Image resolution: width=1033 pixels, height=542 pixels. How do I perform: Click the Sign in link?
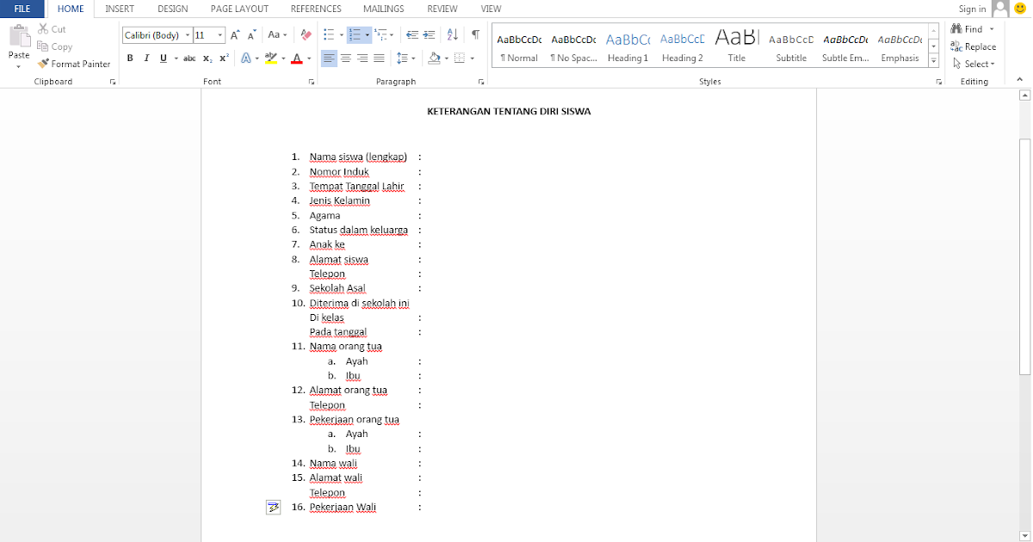972,9
